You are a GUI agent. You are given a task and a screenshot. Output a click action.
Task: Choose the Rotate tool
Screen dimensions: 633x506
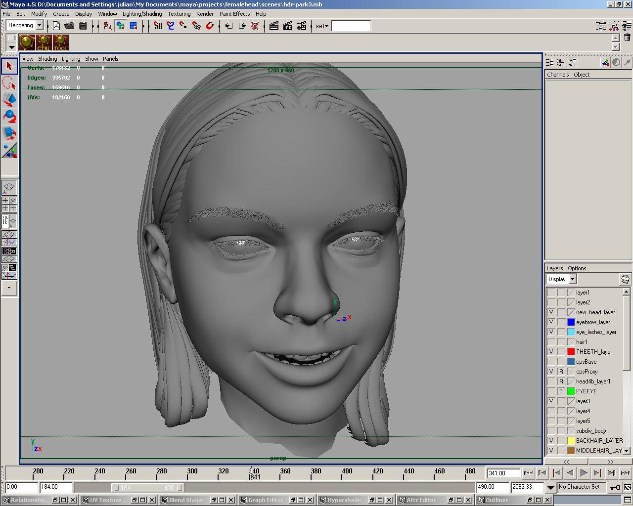point(9,116)
